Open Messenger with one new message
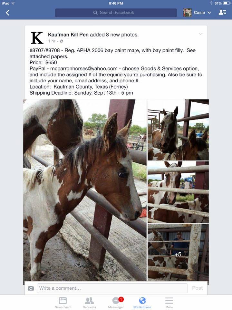Image resolution: width=232 pixels, height=310 pixels. [x=116, y=303]
